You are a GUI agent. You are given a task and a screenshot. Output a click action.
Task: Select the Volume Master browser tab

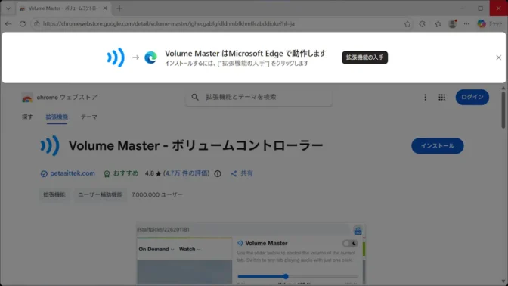63,8
